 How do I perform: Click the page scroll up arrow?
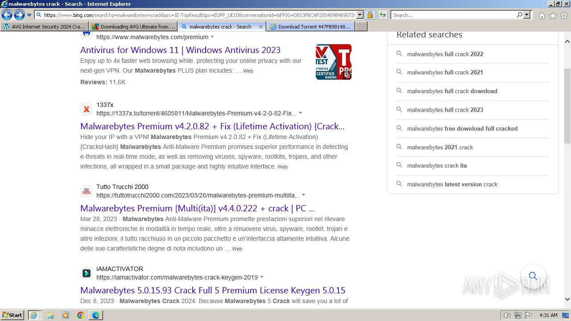(x=567, y=41)
